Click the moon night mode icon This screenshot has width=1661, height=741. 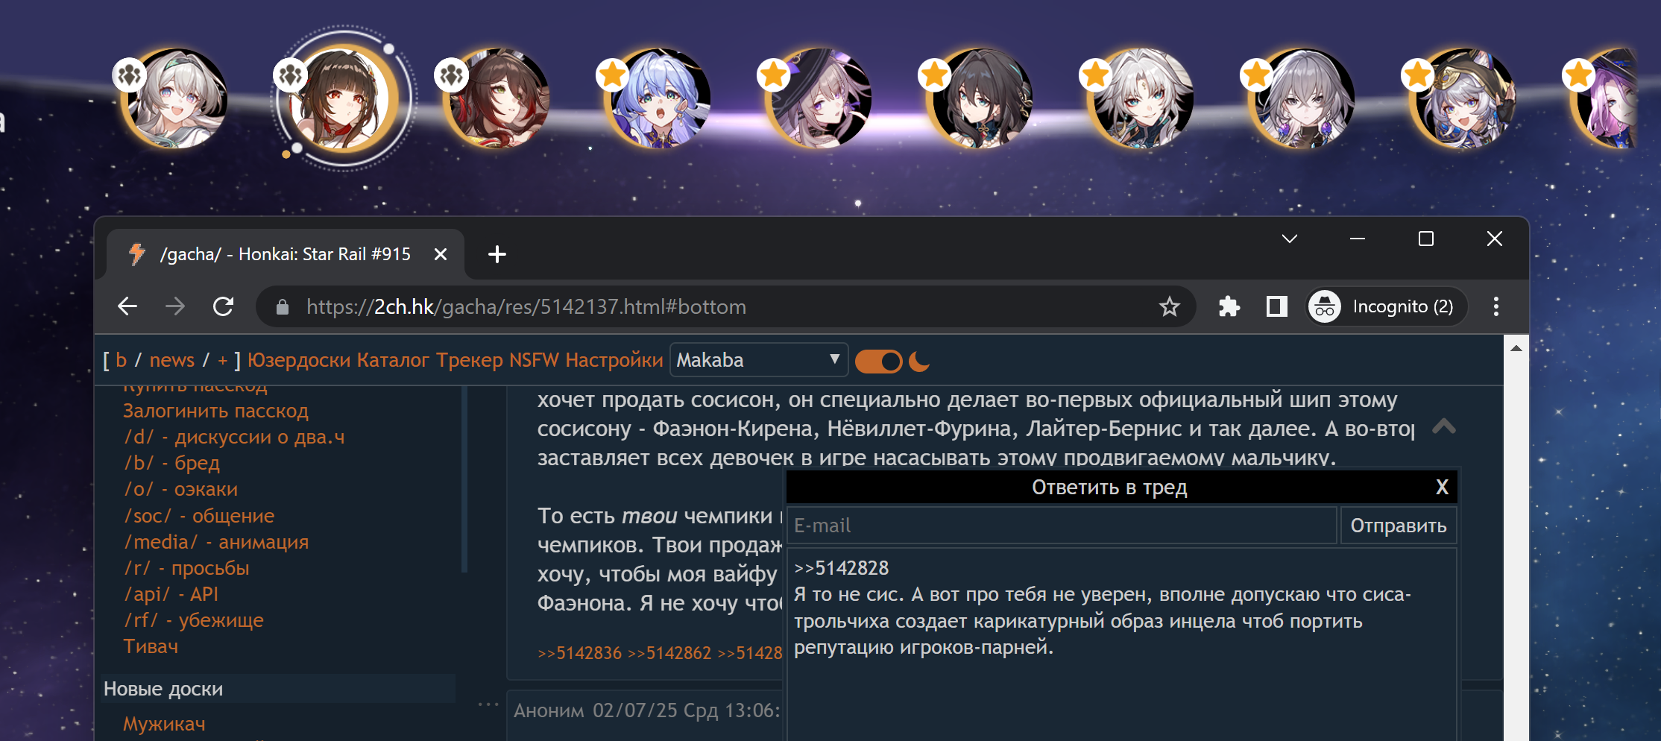click(x=919, y=362)
